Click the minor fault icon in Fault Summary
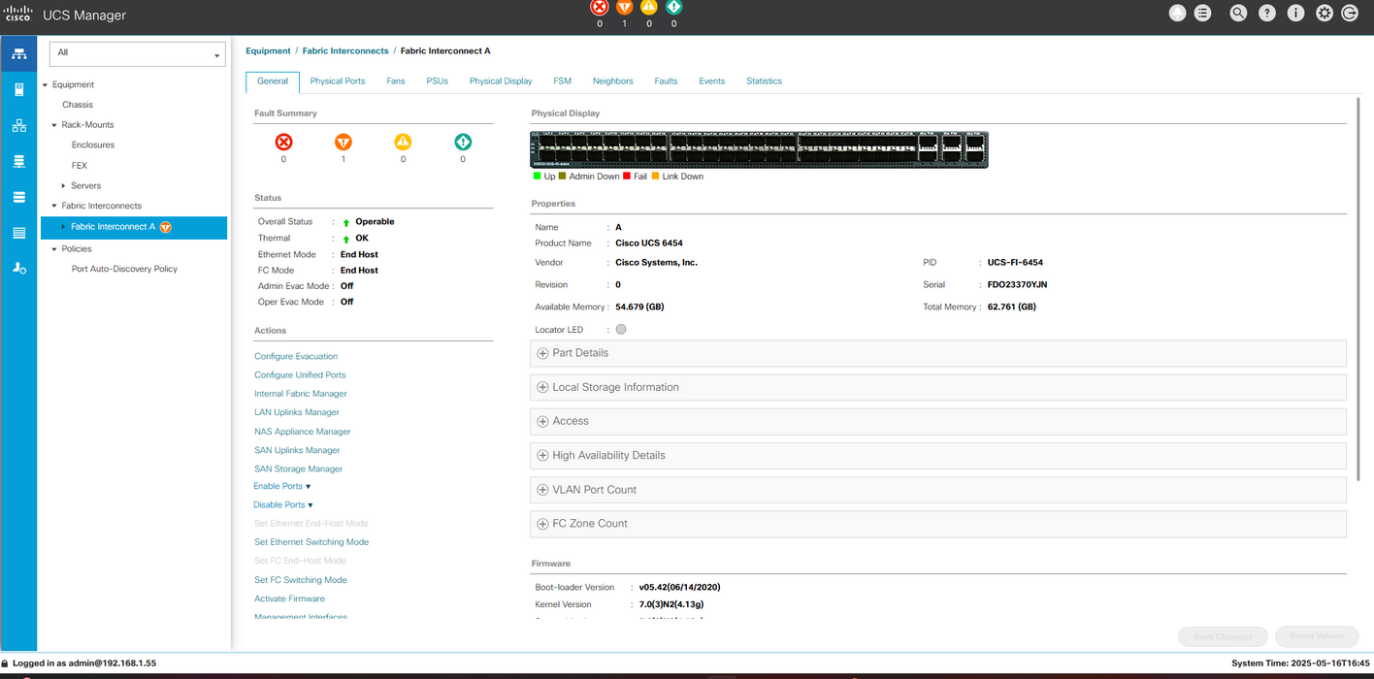Image resolution: width=1374 pixels, height=679 pixels. pos(403,142)
